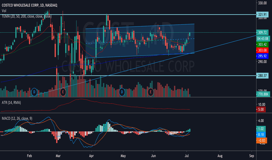The height and width of the screenshot is (160, 272).
Task: Click the Aug label on the time axis
Action: pos(220,156)
